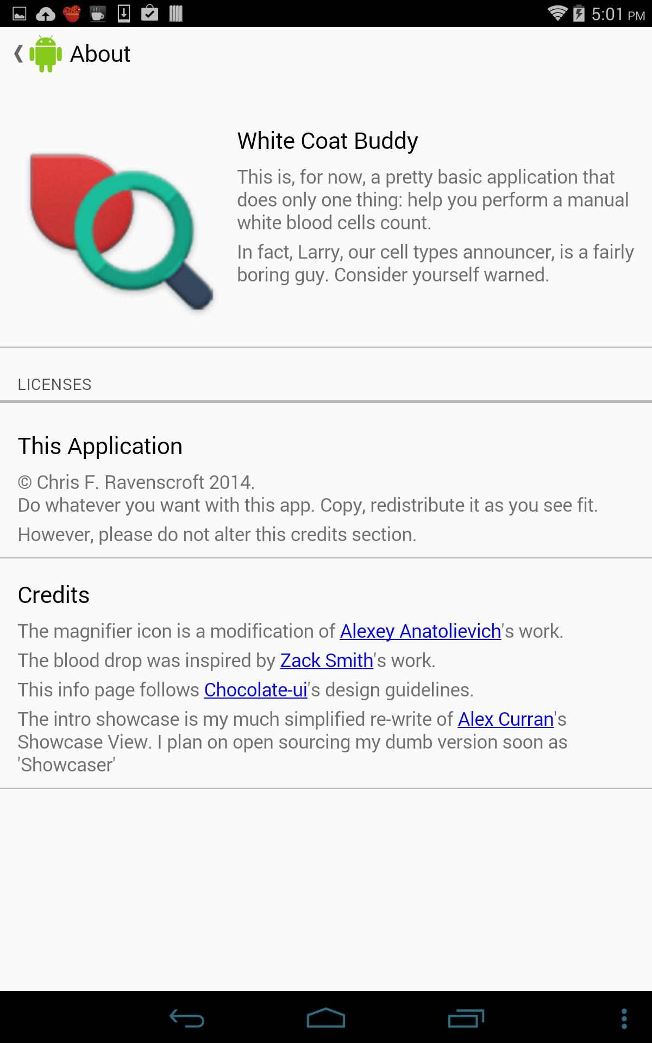This screenshot has height=1043, width=652.
Task: Open the three-dot overflow menu
Action: coord(624,1019)
